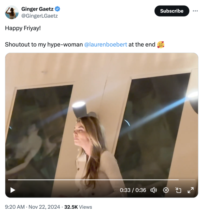The image size is (202, 214).
Task: Click the Ginger Gaetz display name
Action: coord(37,9)
